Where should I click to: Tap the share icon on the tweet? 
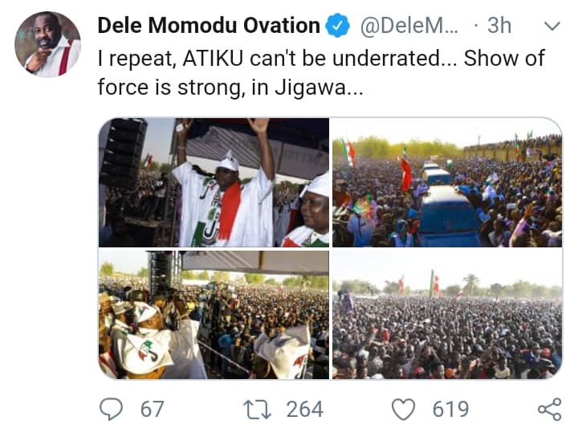coord(549,409)
